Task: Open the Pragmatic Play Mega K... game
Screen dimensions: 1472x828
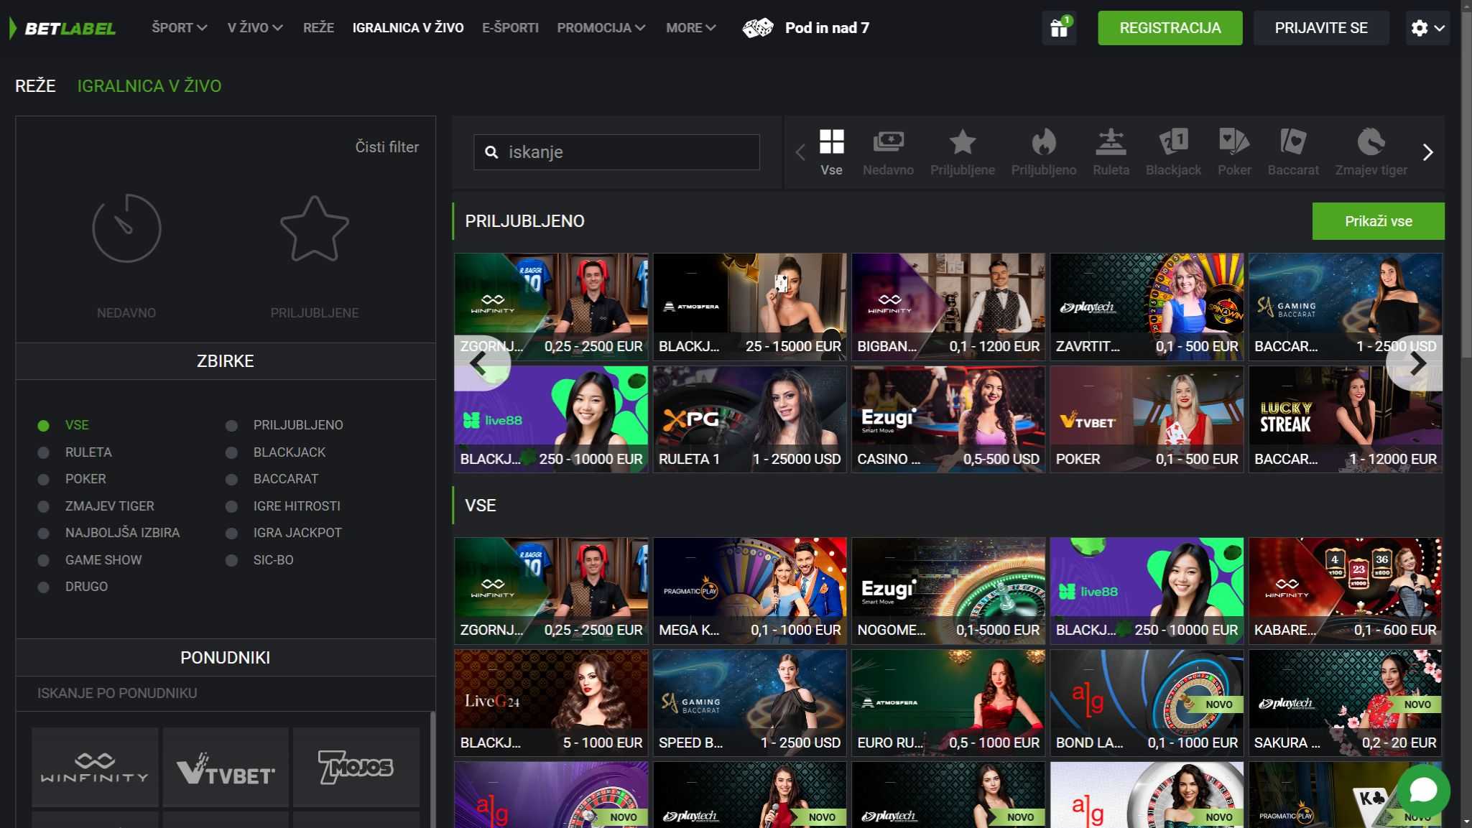Action: (x=749, y=590)
